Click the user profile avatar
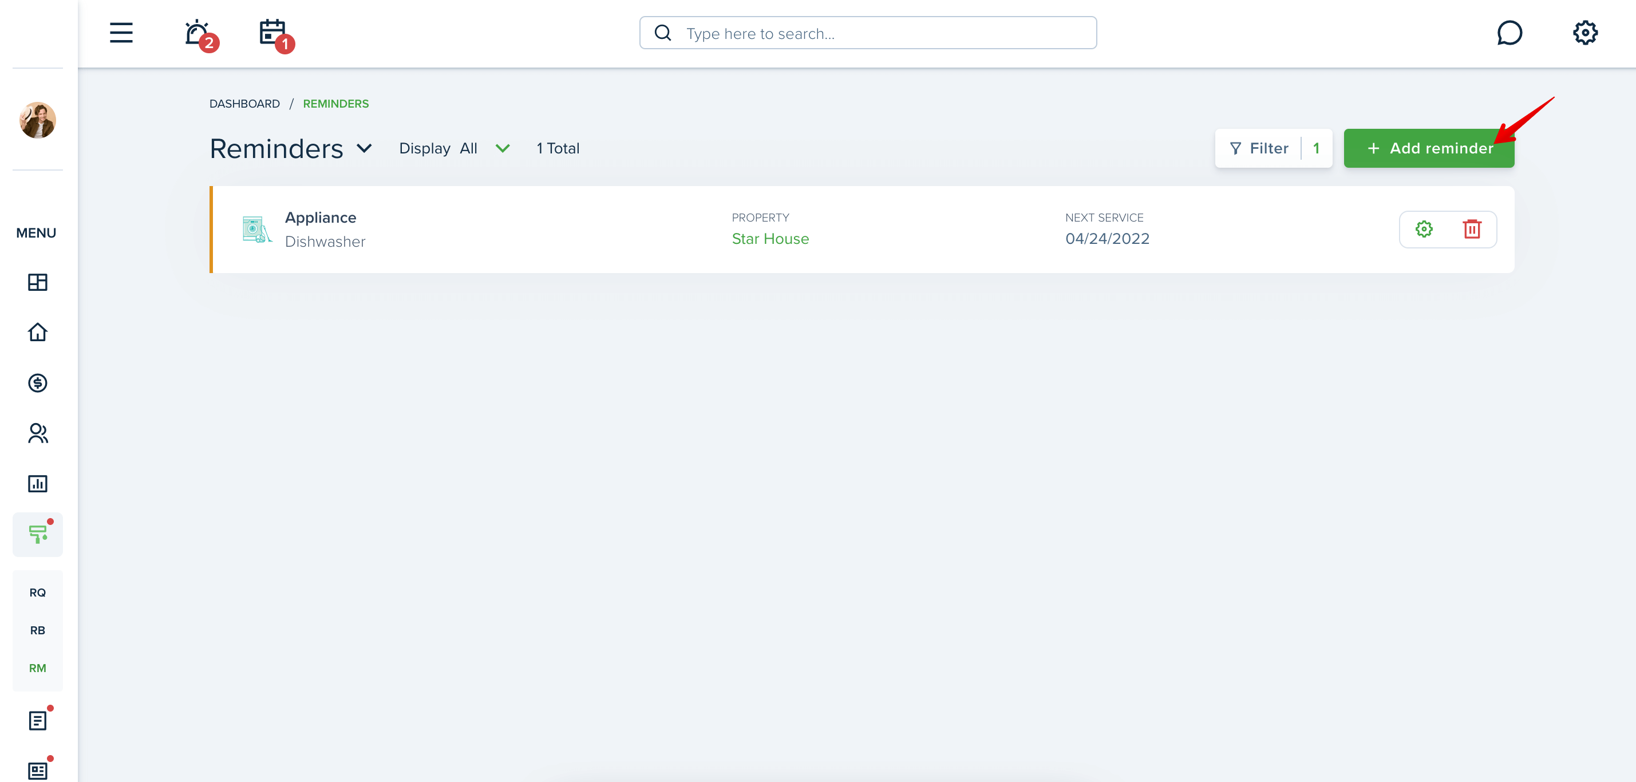The width and height of the screenshot is (1636, 782). point(37,120)
